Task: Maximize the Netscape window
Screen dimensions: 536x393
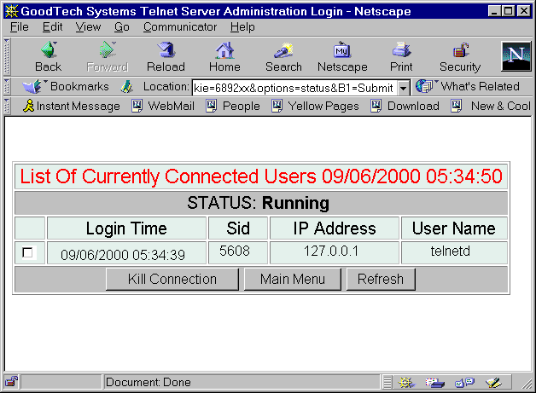Action: (x=509, y=11)
